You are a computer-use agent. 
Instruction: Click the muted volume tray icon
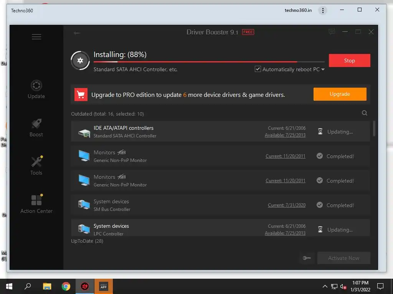343,286
